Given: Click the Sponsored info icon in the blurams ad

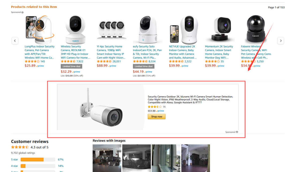Looking at the screenshot, I should point(237,132).
